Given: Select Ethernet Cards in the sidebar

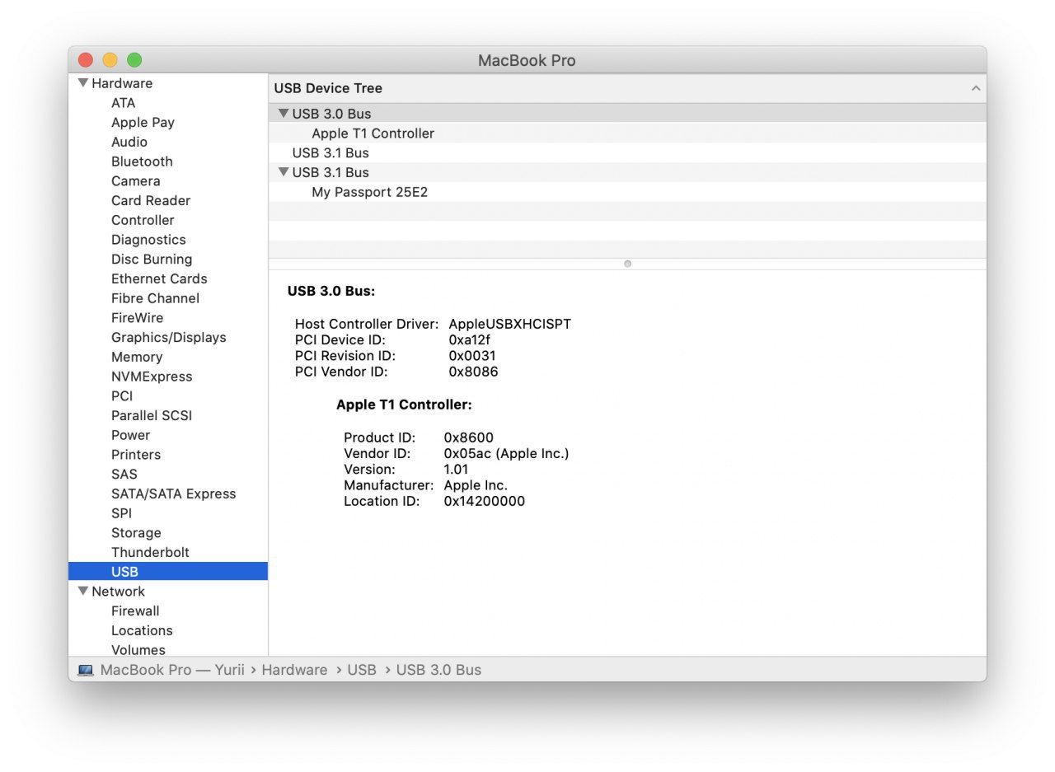Looking at the screenshot, I should 159,279.
